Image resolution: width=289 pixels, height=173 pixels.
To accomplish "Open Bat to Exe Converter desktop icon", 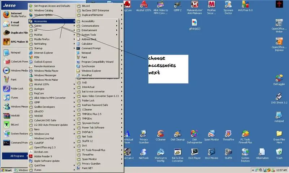I will tap(177, 155).
